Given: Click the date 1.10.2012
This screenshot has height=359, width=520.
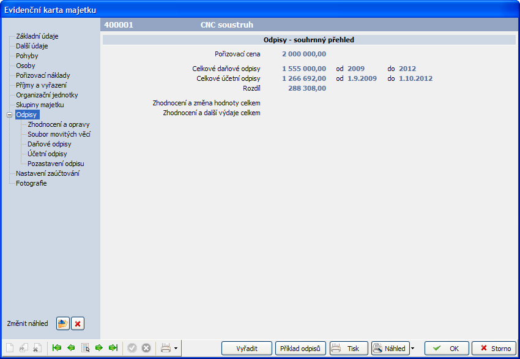Looking at the screenshot, I should pos(415,78).
